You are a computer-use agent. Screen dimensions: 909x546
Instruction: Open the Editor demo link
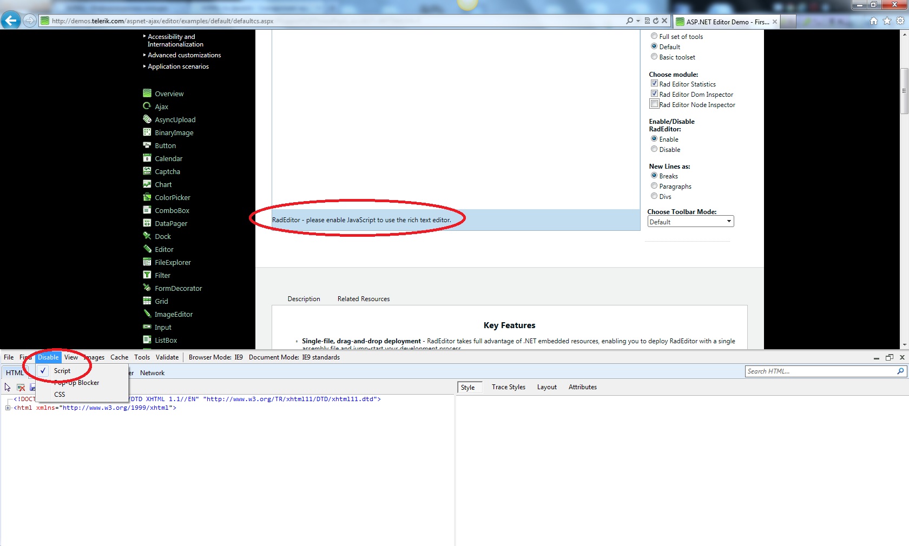tap(164, 249)
